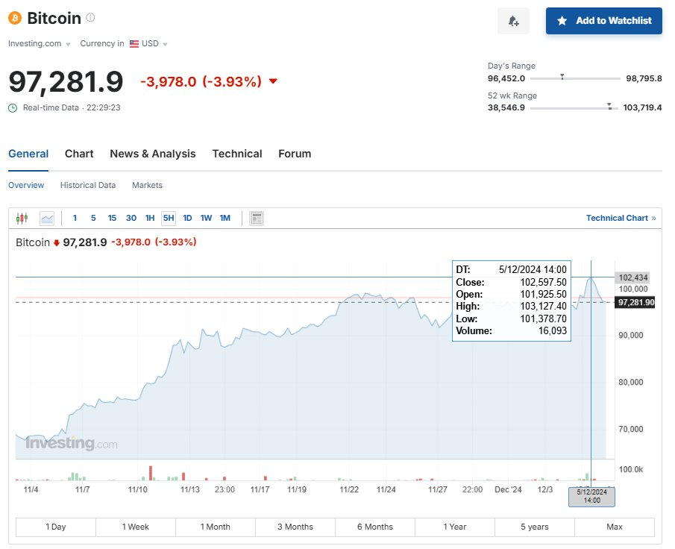
Task: Click the Day's Range slider marker
Action: pos(562,77)
